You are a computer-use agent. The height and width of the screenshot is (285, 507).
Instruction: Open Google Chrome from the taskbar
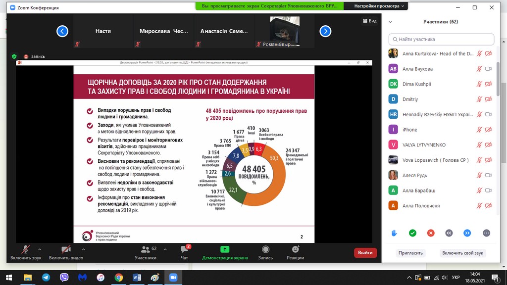pos(119,278)
